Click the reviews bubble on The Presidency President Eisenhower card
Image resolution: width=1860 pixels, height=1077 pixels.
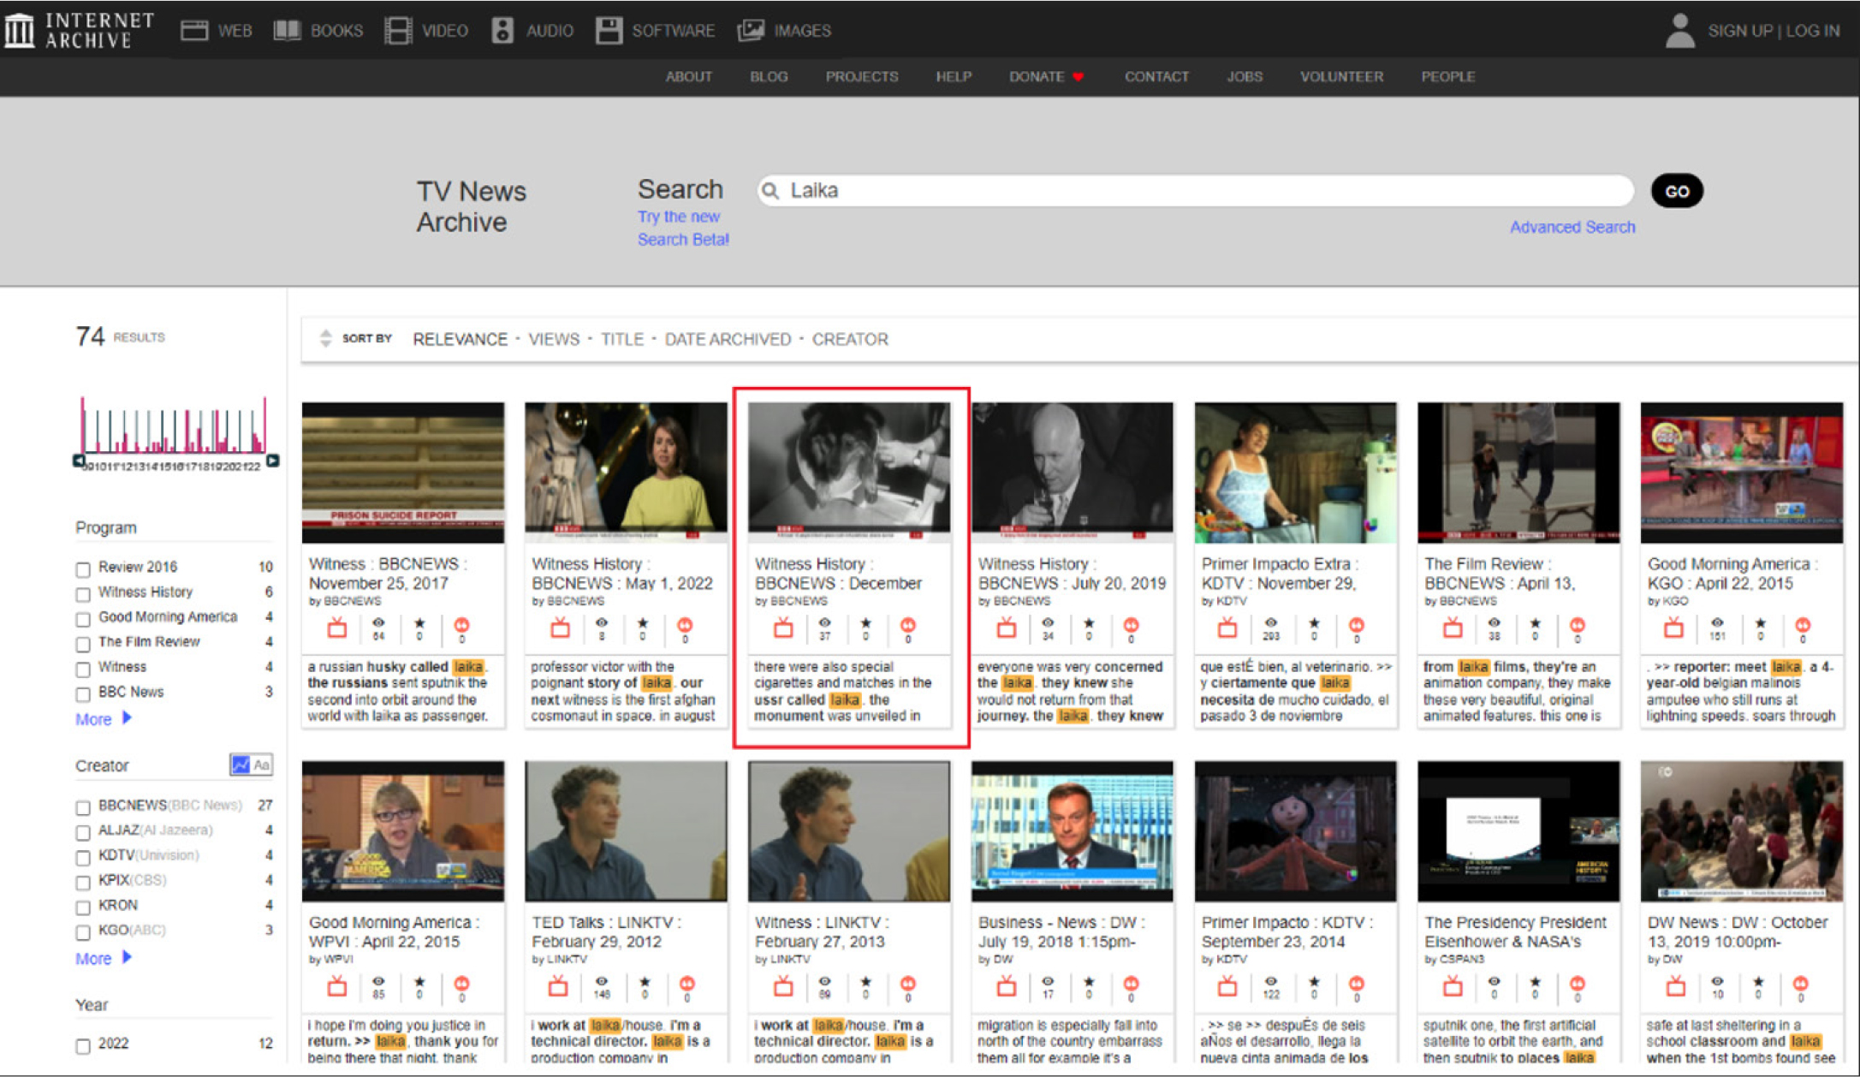pos(1578,984)
